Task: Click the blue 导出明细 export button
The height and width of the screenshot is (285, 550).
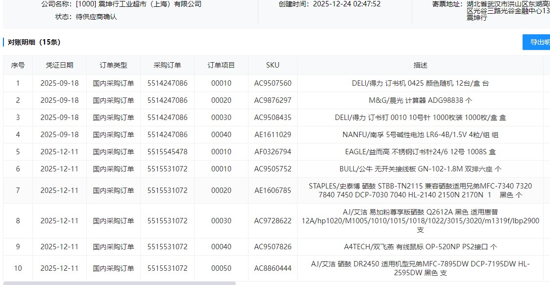Action: pyautogui.click(x=537, y=42)
